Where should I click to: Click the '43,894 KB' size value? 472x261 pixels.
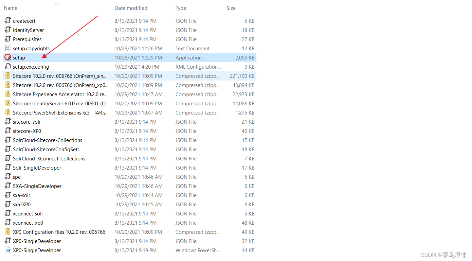243,85
